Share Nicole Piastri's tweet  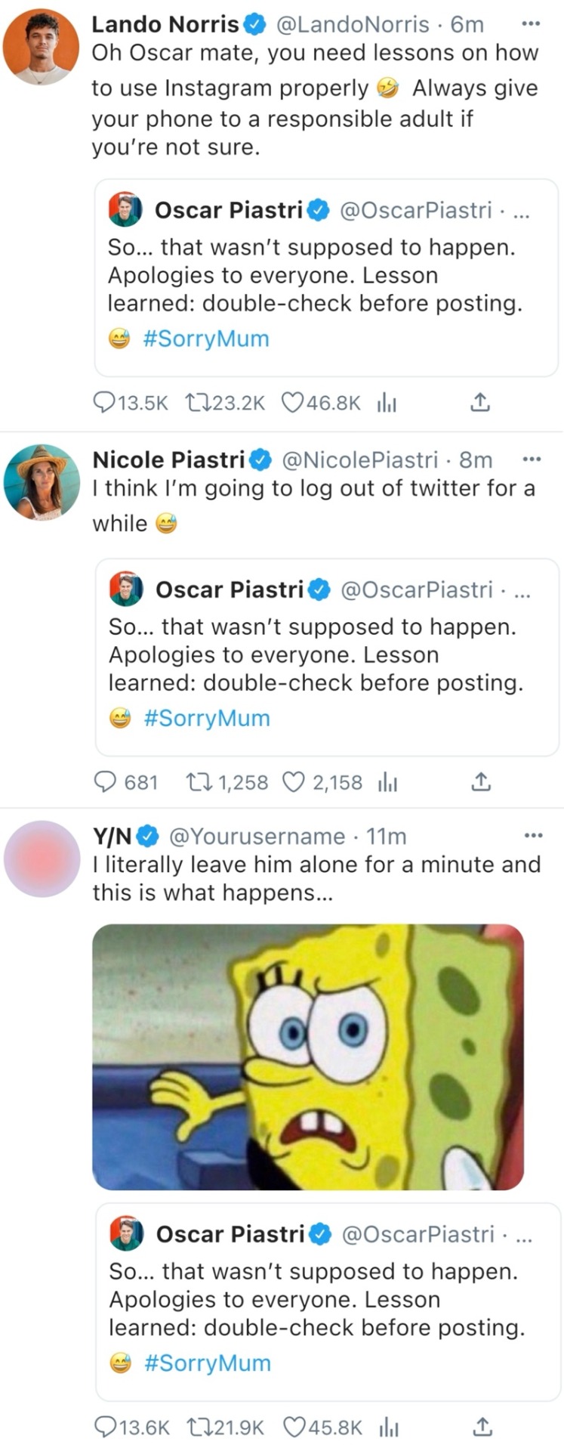pos(481,782)
